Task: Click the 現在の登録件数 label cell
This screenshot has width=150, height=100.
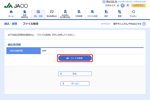Action: (23, 51)
